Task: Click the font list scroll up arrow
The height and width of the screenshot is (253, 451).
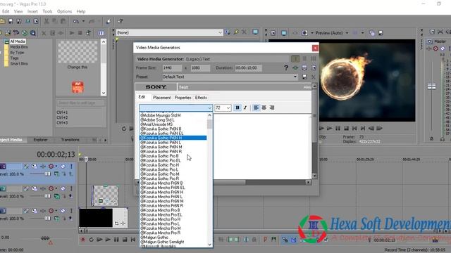Action: click(210, 115)
